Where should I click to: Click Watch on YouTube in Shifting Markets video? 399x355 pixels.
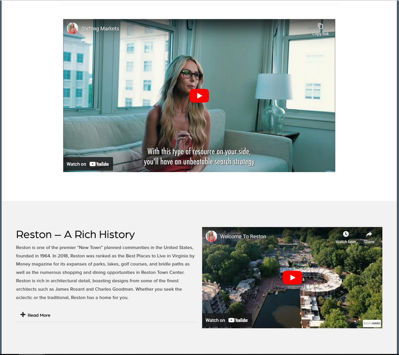coord(88,164)
